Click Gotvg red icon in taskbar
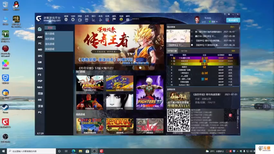Screen dimensions: 274x154 [101, 151]
